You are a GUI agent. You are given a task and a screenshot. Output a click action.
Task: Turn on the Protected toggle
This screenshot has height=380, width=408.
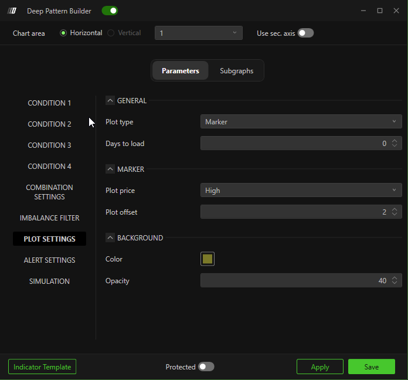(x=206, y=367)
